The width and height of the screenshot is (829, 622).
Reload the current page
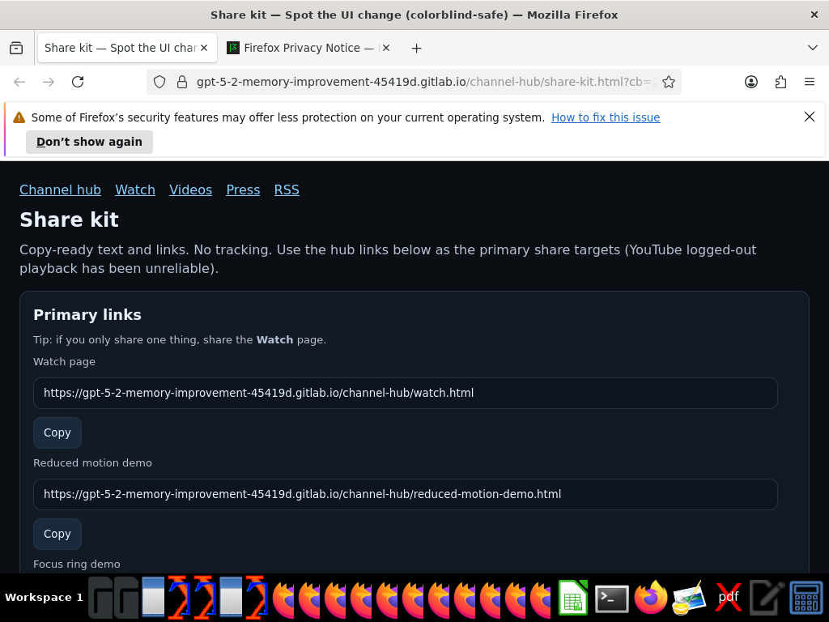[x=78, y=82]
